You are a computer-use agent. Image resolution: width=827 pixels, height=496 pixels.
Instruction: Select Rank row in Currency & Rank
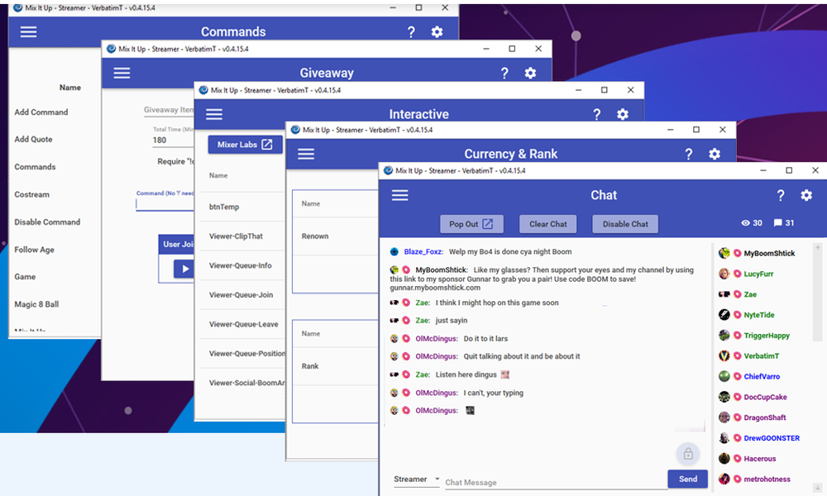pos(310,366)
